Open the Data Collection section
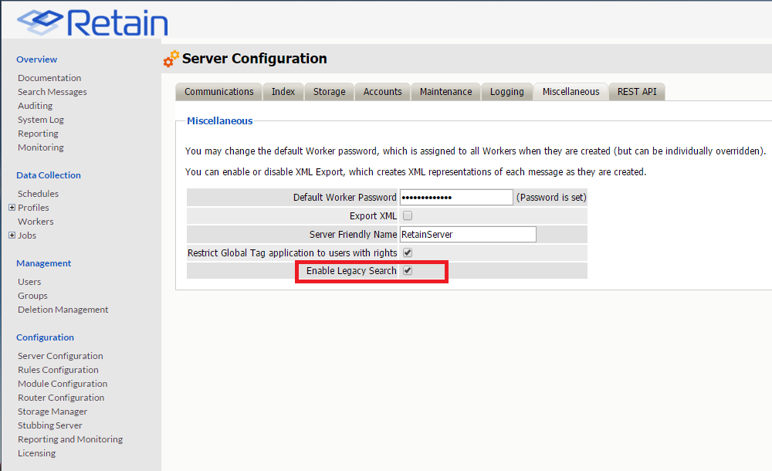772x471 pixels. [x=48, y=175]
